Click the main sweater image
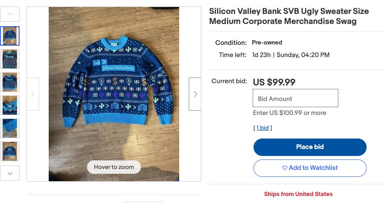This screenshot has height=203, width=384. pos(114,94)
